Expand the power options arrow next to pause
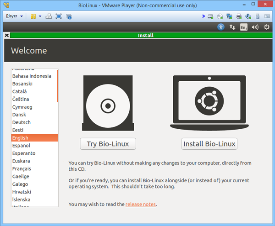Image resolution: width=275 pixels, height=226 pixels. [40, 16]
